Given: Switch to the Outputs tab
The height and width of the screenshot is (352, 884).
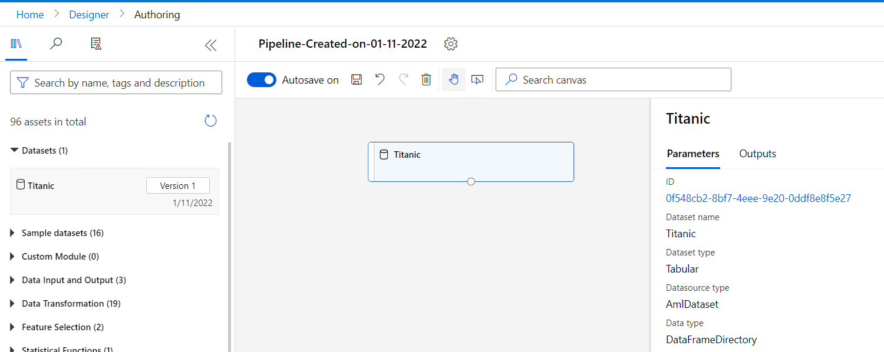Looking at the screenshot, I should pyautogui.click(x=757, y=154).
